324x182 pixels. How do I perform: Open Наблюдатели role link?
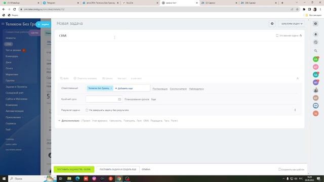pos(196,89)
